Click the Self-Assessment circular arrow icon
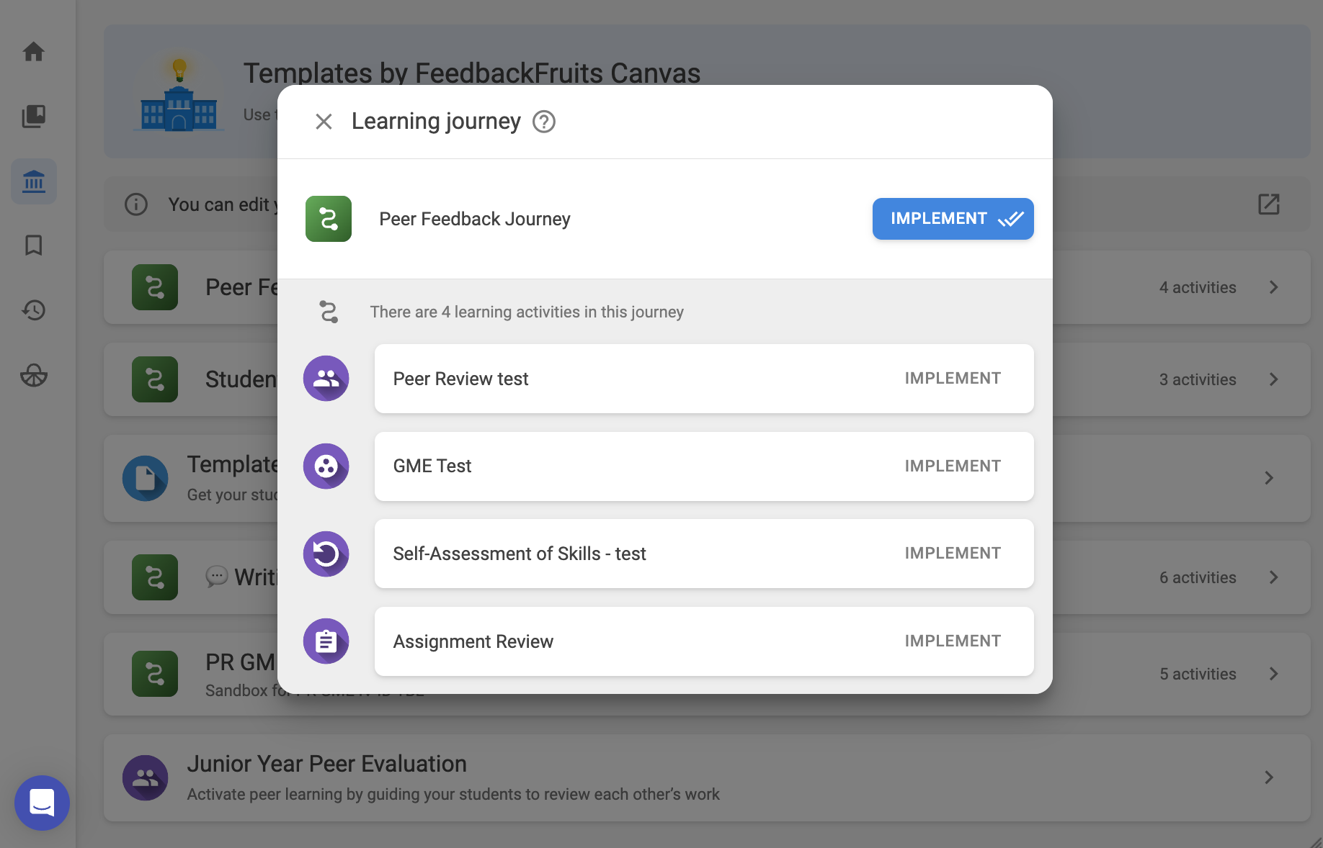Viewport: 1323px width, 848px height. 326,554
